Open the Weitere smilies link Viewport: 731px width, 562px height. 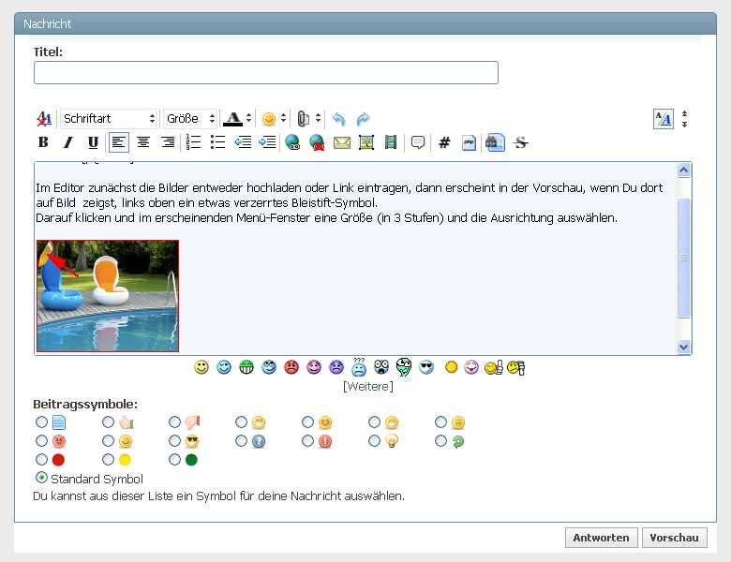point(368,386)
